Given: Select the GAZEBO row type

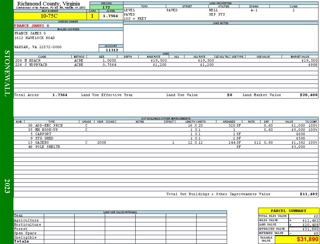Looking at the screenshot, I should pos(42,142).
